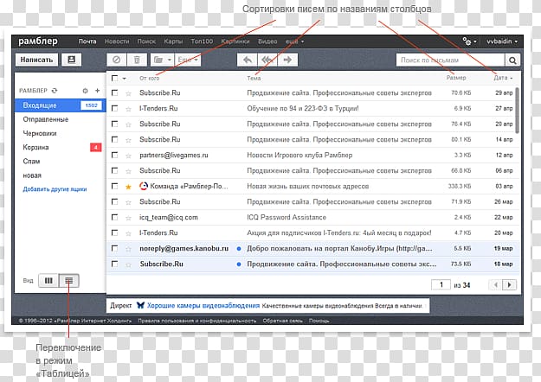This screenshot has width=541, height=382.
Task: Check the I-Tenders.Ru 20 мар message
Action: point(114,232)
